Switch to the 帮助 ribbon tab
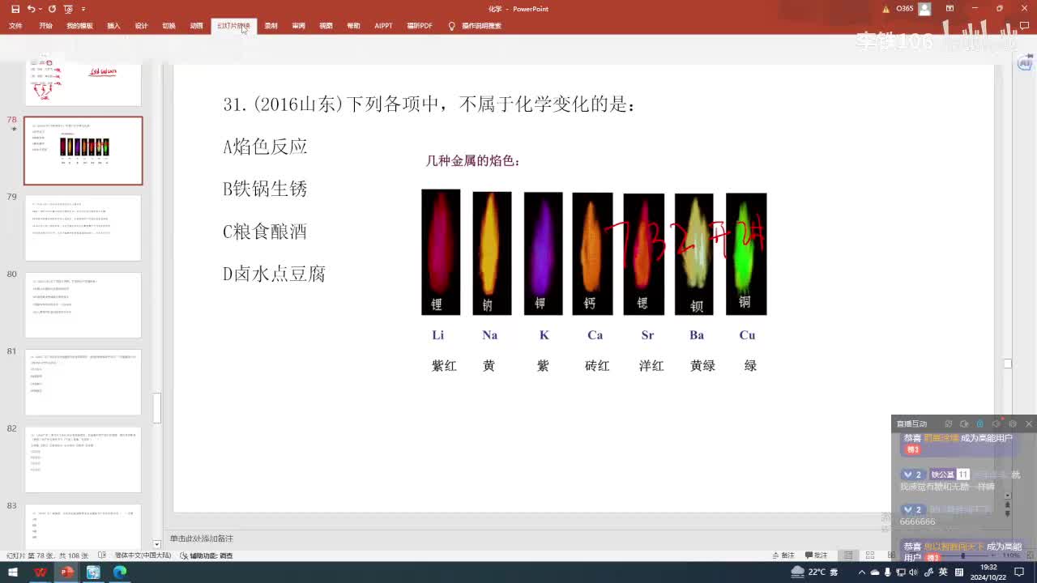This screenshot has width=1037, height=583. click(353, 26)
